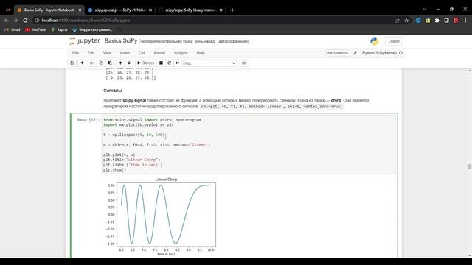
Task: Click the localhost address bar
Action: 211,21
